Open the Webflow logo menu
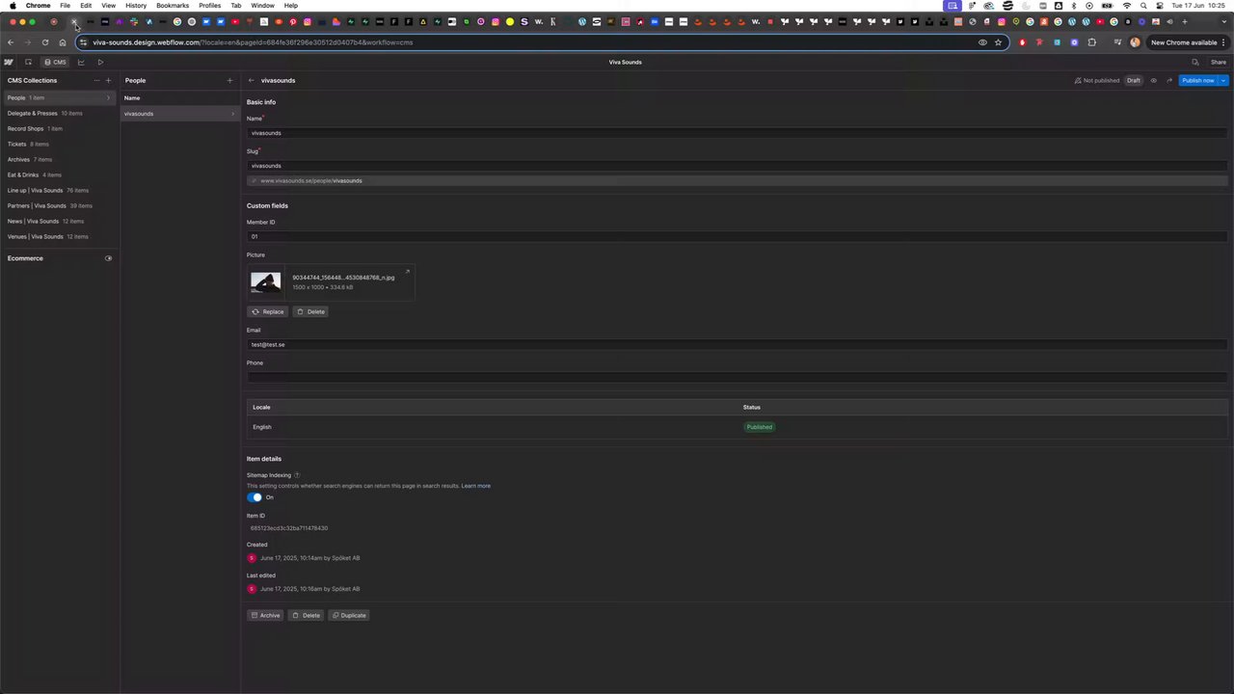Image resolution: width=1234 pixels, height=694 pixels. pyautogui.click(x=9, y=62)
